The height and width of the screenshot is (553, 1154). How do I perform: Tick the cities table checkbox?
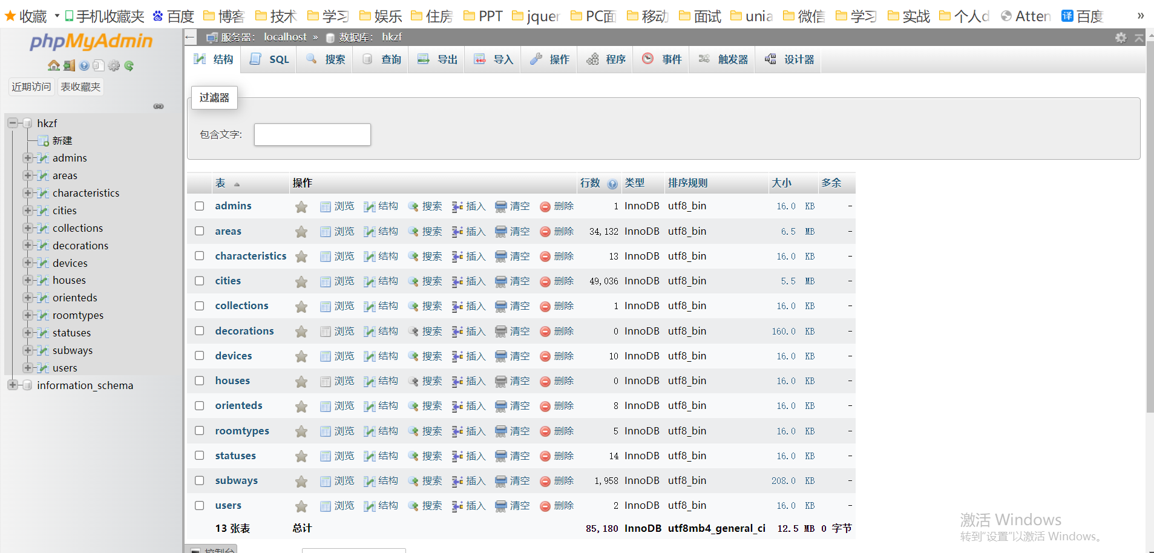200,281
